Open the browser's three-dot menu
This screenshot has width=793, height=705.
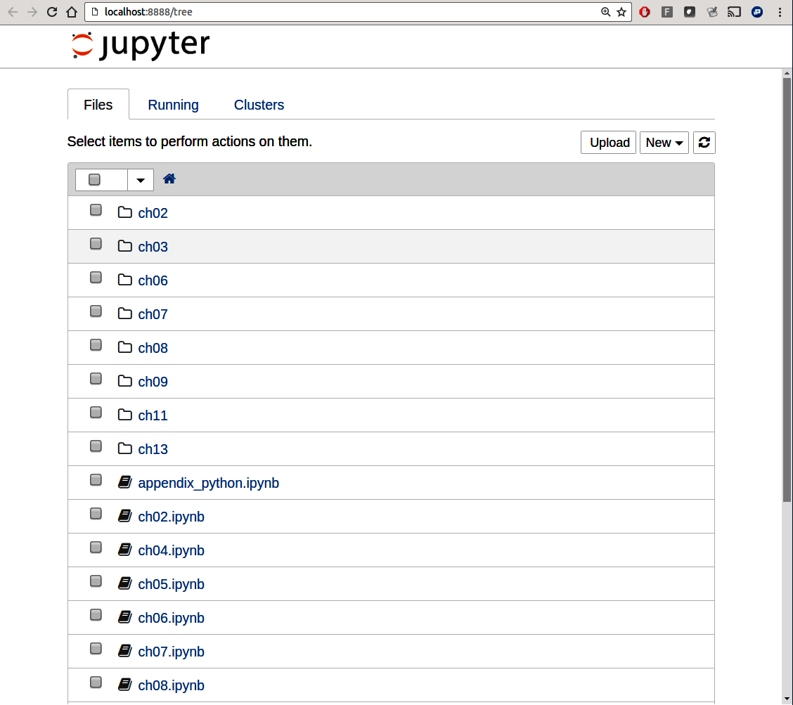pyautogui.click(x=780, y=12)
